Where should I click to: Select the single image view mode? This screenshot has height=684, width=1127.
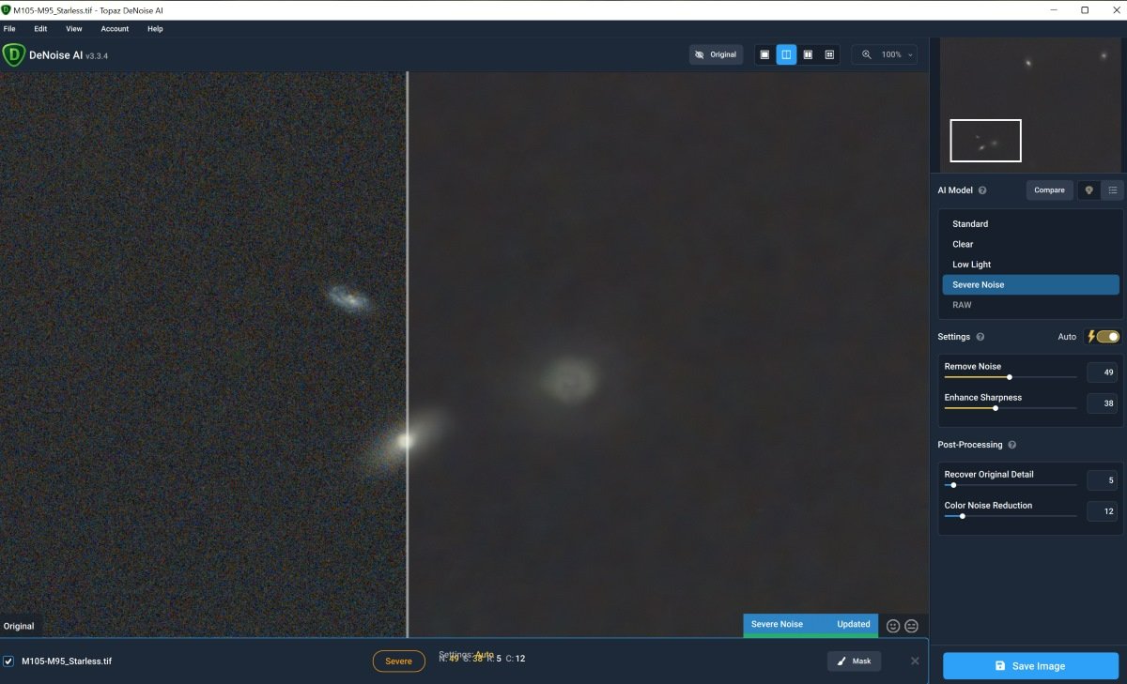[x=764, y=53]
